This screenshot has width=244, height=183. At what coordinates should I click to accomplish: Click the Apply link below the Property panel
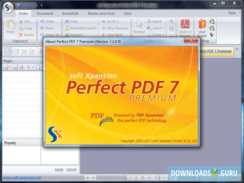[59, 169]
